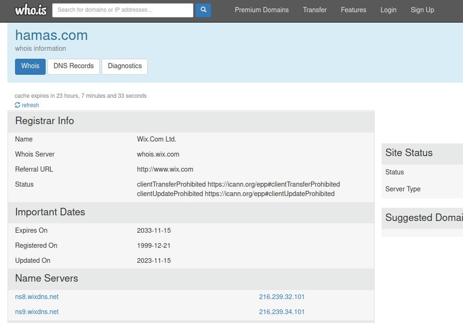Switch to the DNS Records tab
Screen dimensions: 463x323
pos(73,66)
